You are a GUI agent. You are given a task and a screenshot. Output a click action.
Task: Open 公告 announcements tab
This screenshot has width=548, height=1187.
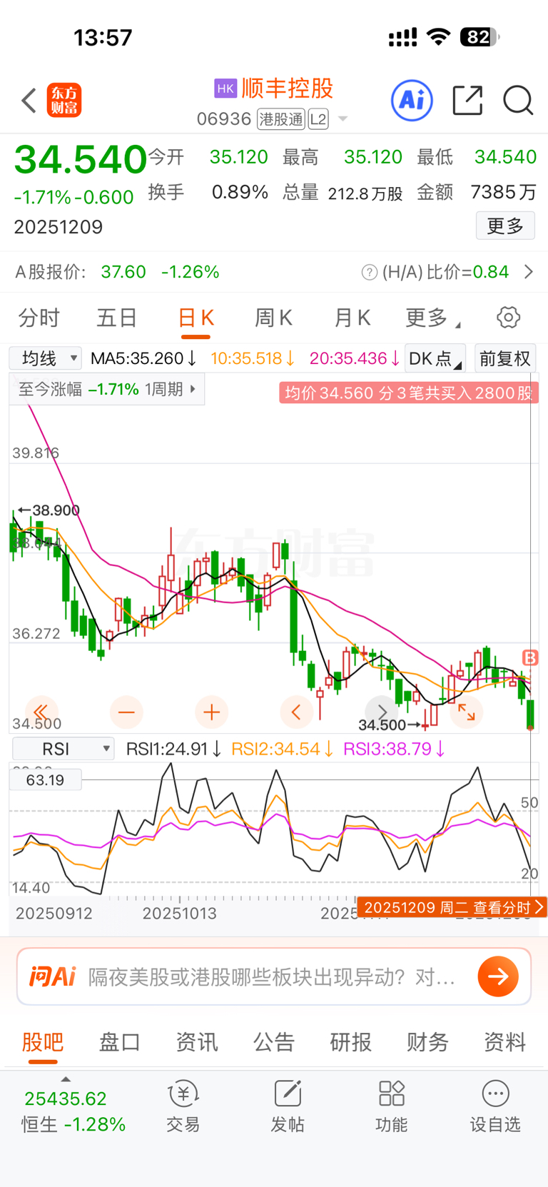click(x=274, y=1043)
